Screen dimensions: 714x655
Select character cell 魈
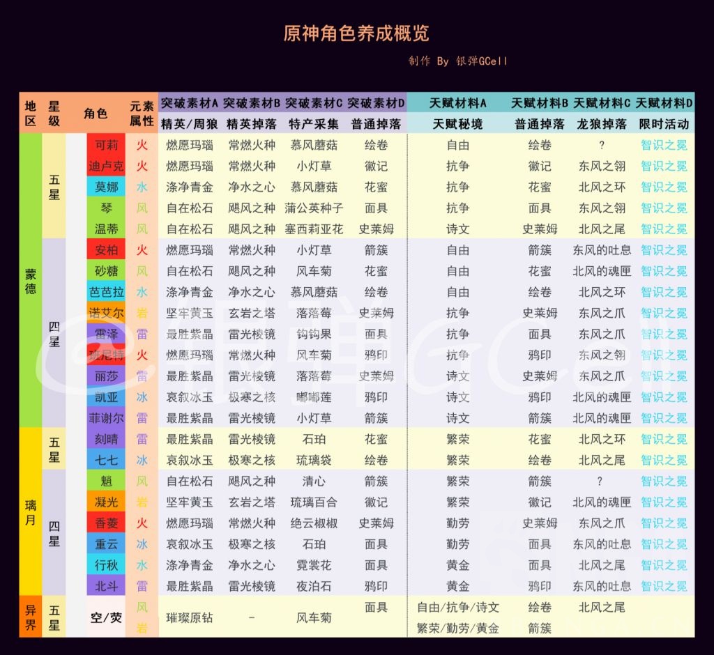106,481
